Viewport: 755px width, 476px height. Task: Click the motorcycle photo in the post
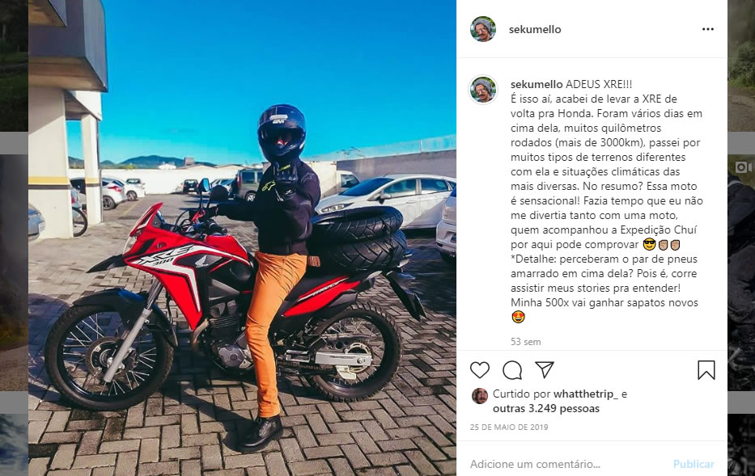242,238
